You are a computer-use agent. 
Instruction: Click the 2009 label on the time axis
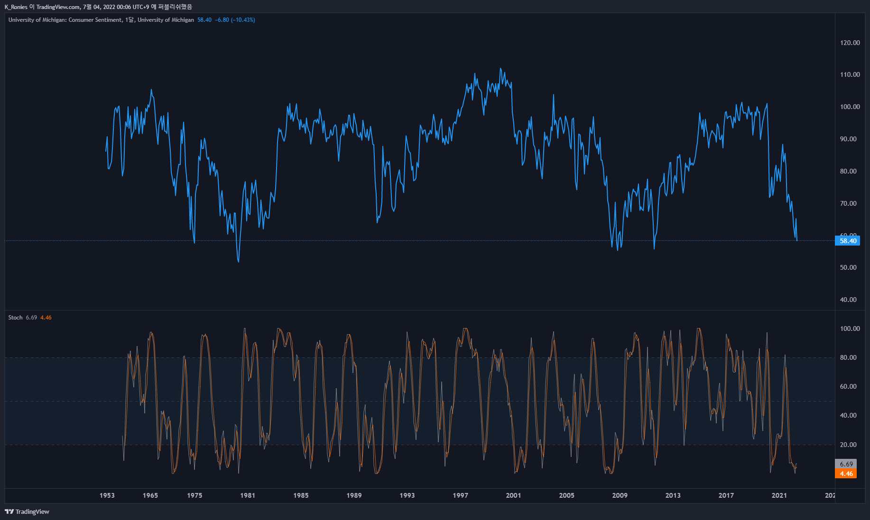(620, 495)
